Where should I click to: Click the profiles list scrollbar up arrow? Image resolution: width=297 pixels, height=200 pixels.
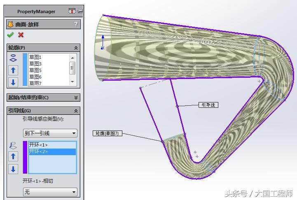click(x=73, y=58)
